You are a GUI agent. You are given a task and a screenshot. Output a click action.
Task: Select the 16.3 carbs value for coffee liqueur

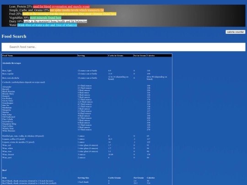pos(110,139)
